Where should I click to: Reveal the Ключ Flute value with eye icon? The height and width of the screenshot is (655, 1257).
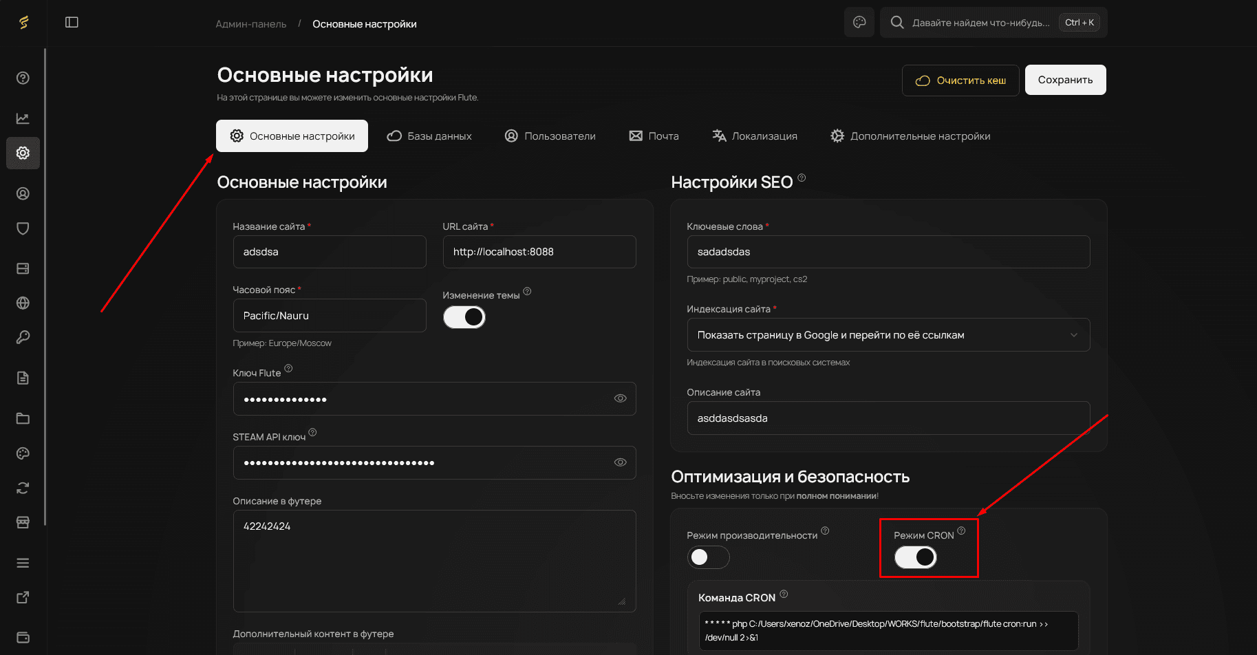pyautogui.click(x=620, y=398)
